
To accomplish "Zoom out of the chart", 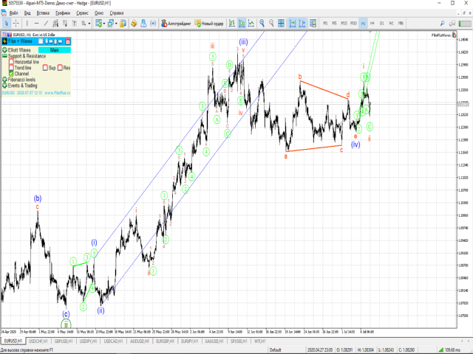I will (271, 24).
